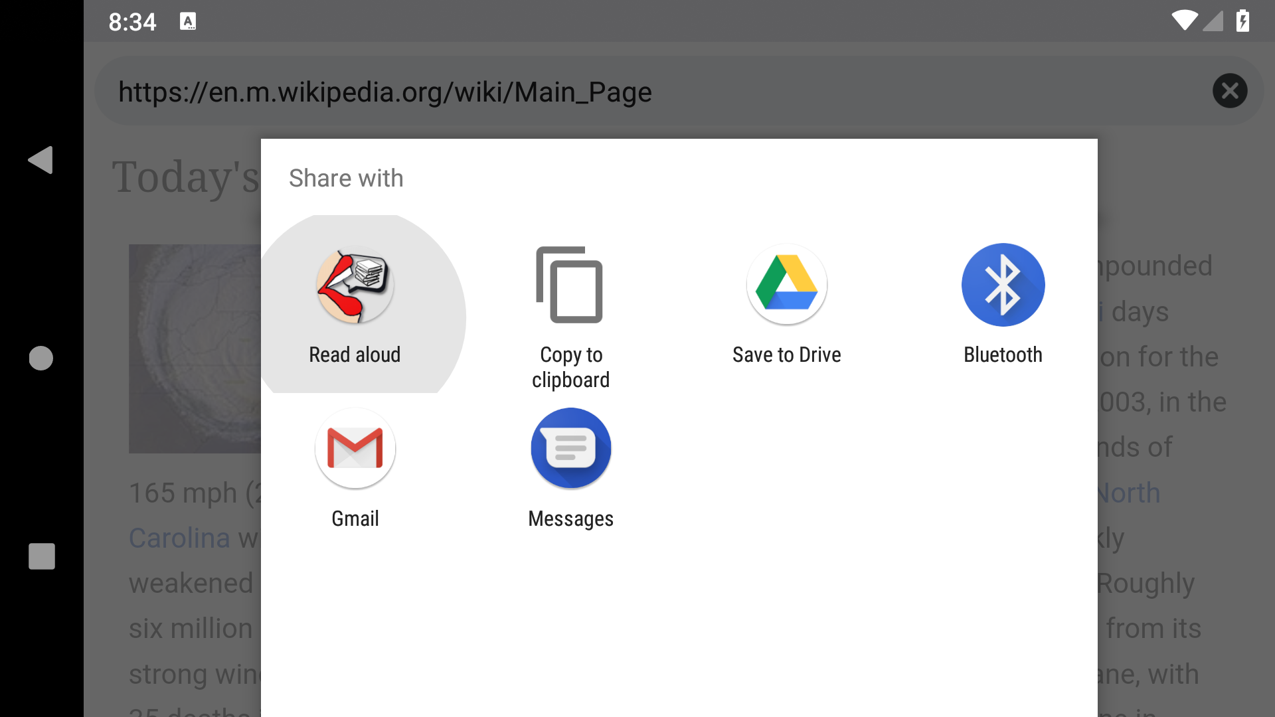This screenshot has height=717, width=1275.
Task: Tap the featured article hurricane thumbnail
Action: pos(195,349)
